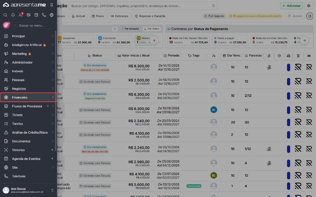The height and width of the screenshot is (197, 316).
Task: Open the notifications bell icon
Action: [13, 15]
